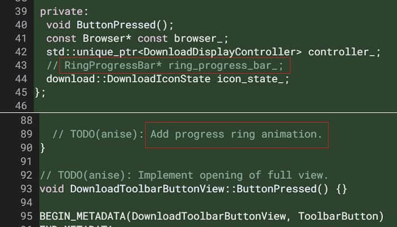Click the 'browser_' member on line 41

(198, 39)
